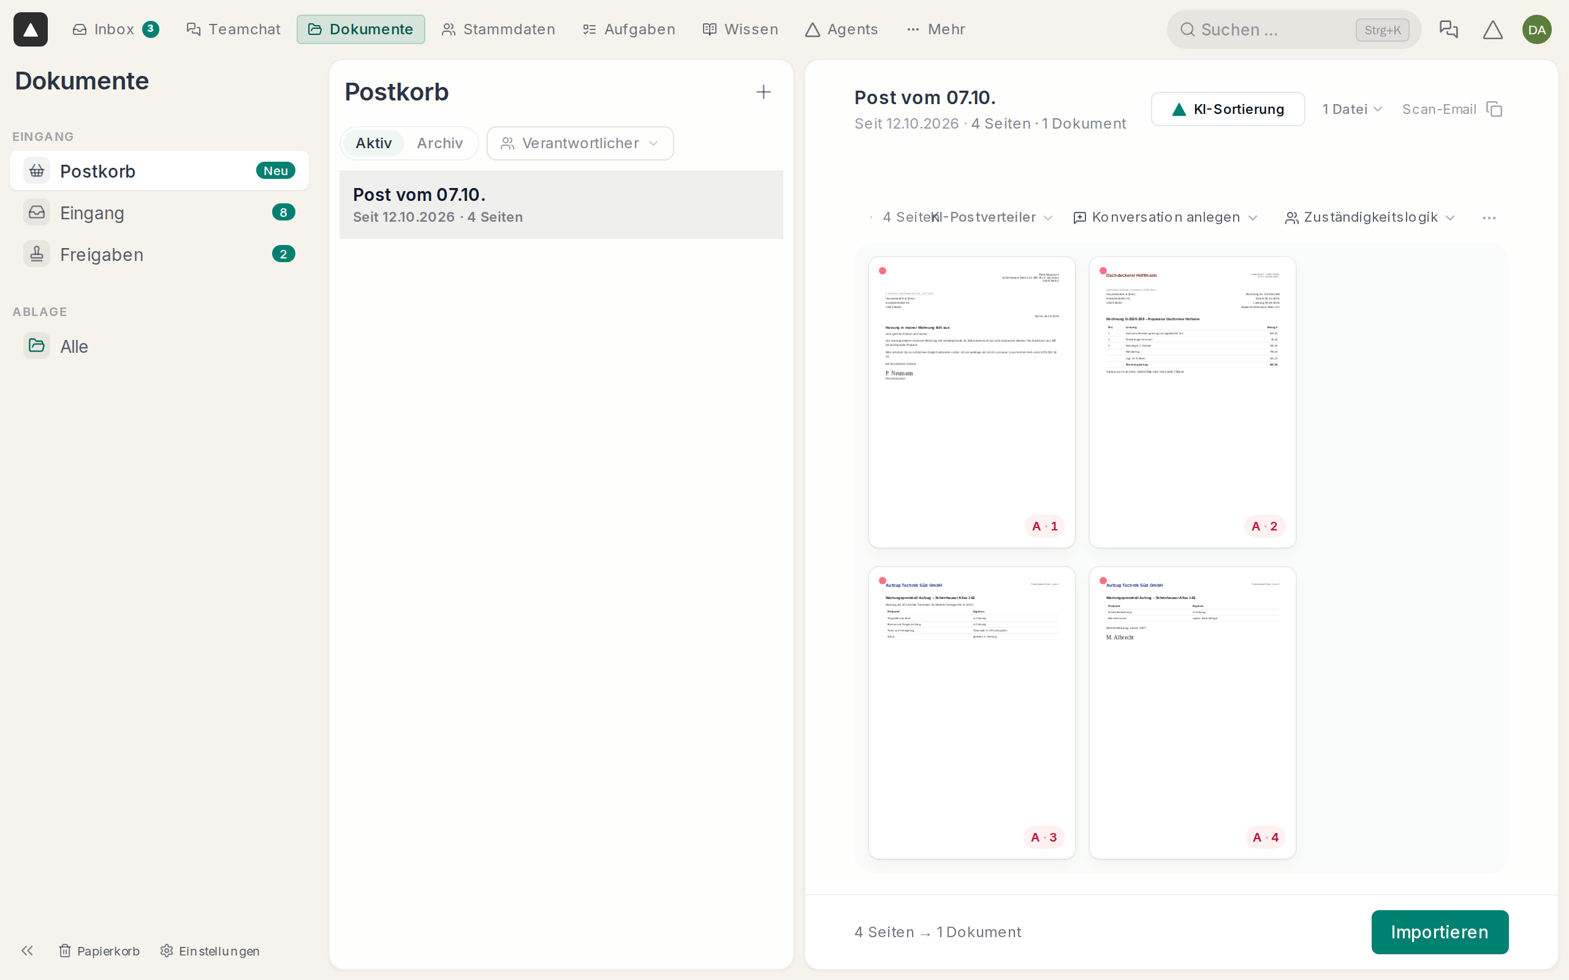Image resolution: width=1569 pixels, height=980 pixels.
Task: Select page thumbnail A·1
Action: tap(971, 402)
